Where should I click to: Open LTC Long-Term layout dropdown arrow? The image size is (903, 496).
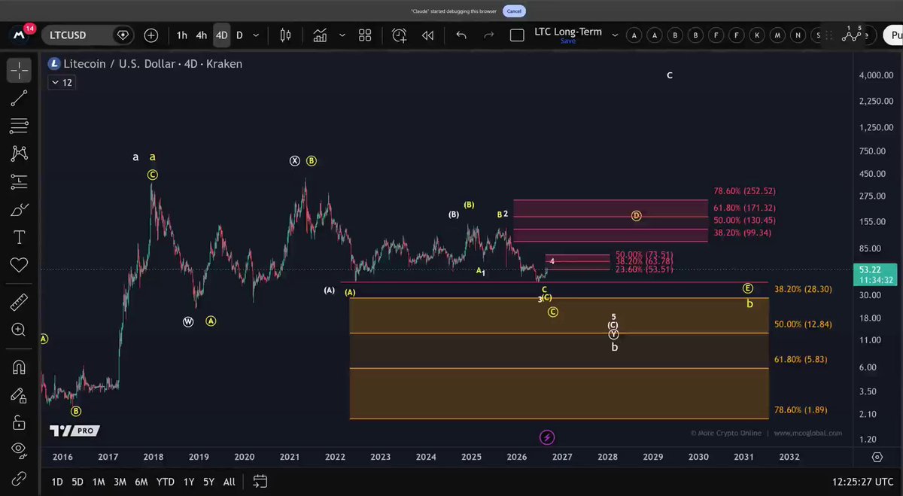pyautogui.click(x=615, y=35)
